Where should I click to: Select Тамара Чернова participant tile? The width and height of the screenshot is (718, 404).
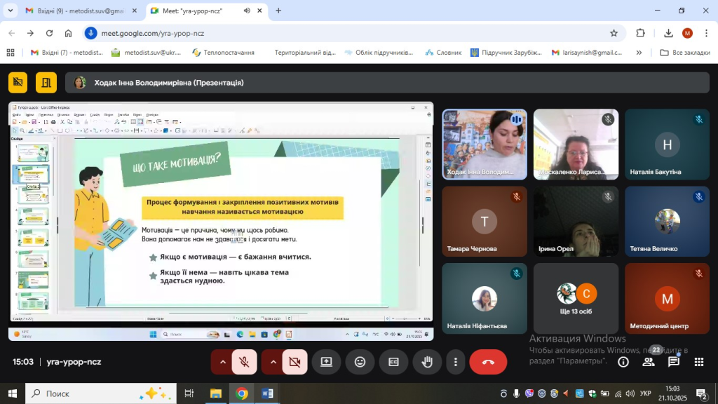coord(485,222)
